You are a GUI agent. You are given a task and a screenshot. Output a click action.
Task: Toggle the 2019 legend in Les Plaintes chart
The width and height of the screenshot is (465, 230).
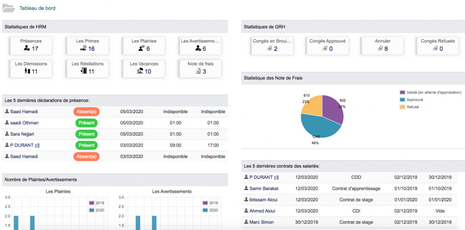point(99,203)
